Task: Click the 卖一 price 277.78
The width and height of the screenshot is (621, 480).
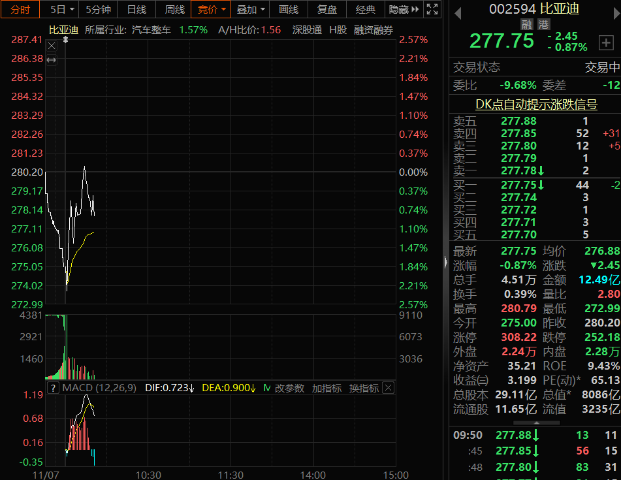Action: (519, 170)
